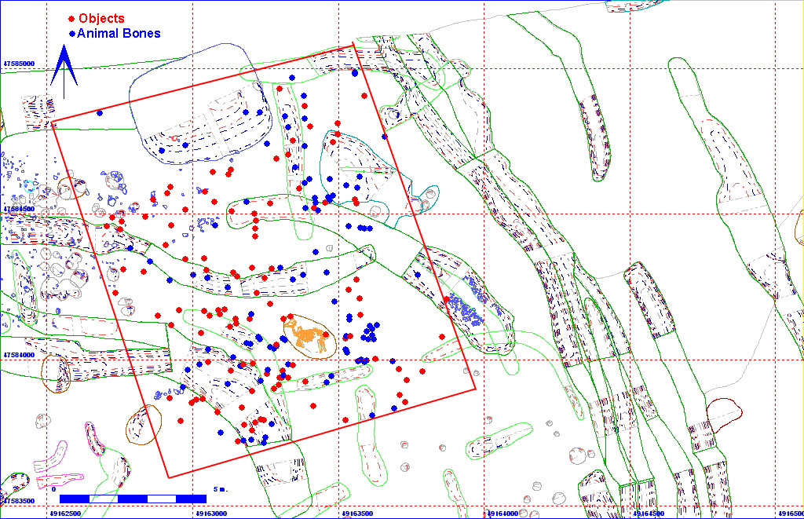Select the blue dot beside Animal Bones legend
Screen dimensions: 804x519
72,34
